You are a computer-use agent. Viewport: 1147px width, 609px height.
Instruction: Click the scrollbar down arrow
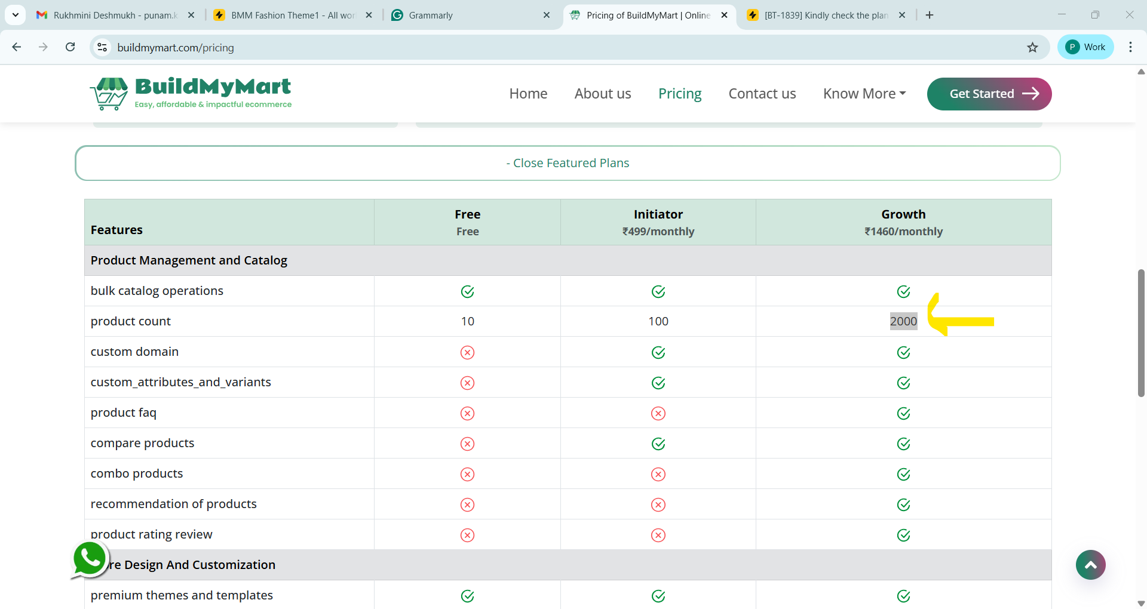(x=1141, y=603)
